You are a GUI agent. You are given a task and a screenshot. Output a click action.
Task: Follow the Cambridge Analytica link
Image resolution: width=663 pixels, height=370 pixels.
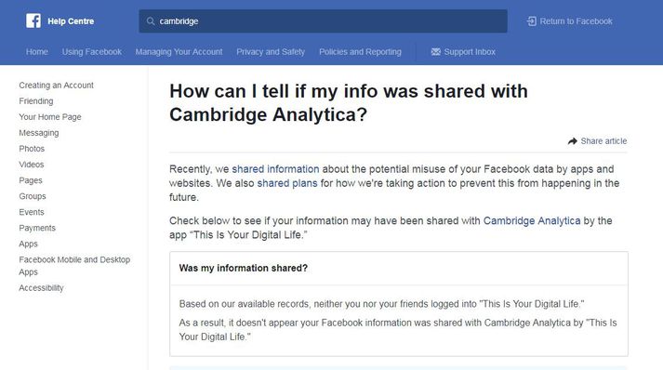(532, 220)
